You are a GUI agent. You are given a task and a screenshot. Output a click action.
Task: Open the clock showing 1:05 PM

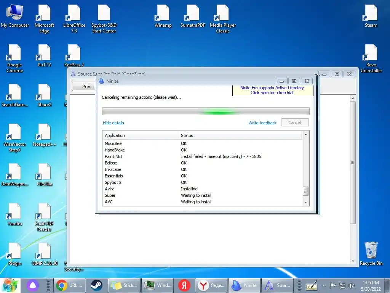coord(371,285)
